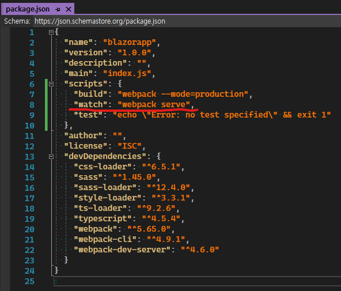Click the "sass-loader" key
Screen dimensions: 341x291
point(105,187)
